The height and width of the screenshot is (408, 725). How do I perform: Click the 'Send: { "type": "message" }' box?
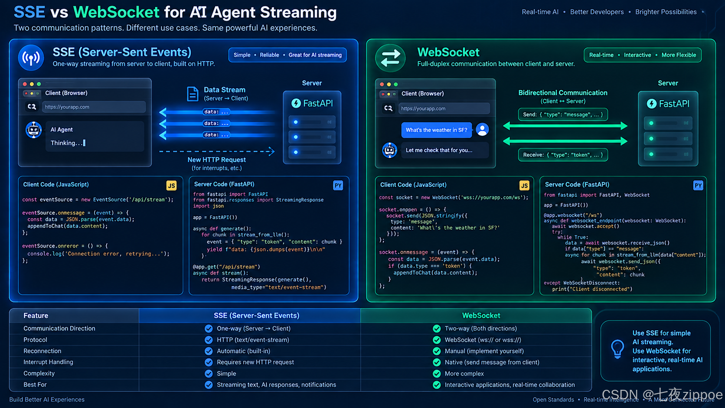[563, 114]
